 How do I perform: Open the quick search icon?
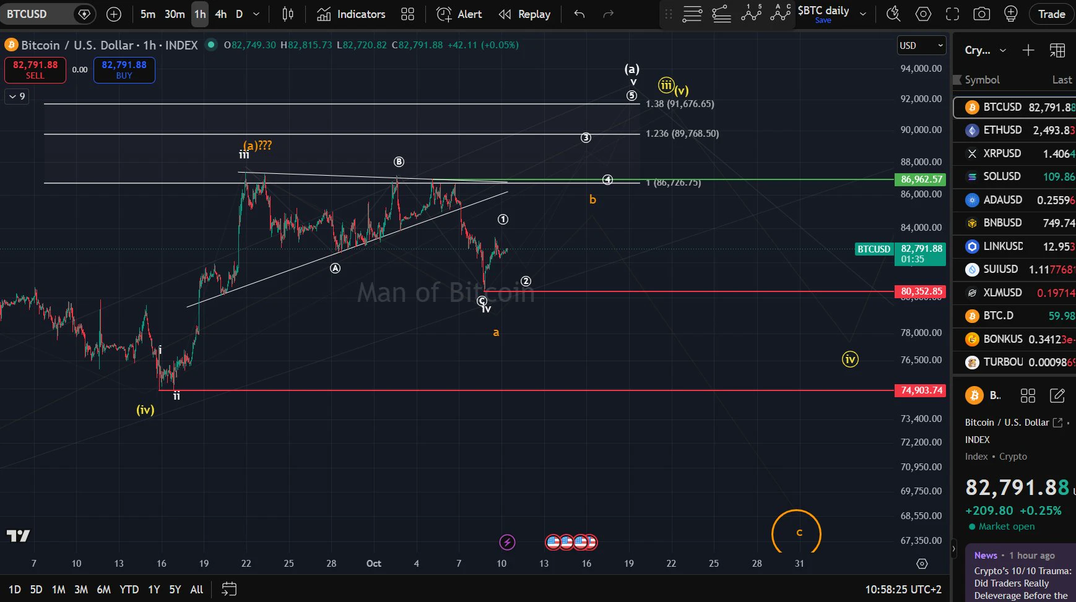[x=893, y=14]
